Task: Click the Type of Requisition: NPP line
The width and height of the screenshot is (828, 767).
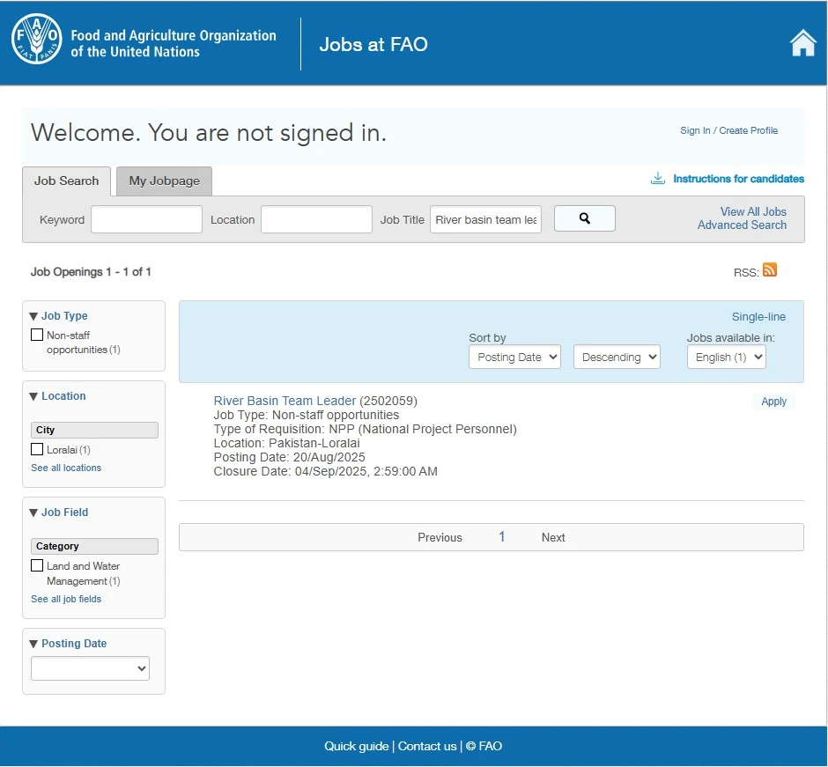Action: (x=365, y=429)
